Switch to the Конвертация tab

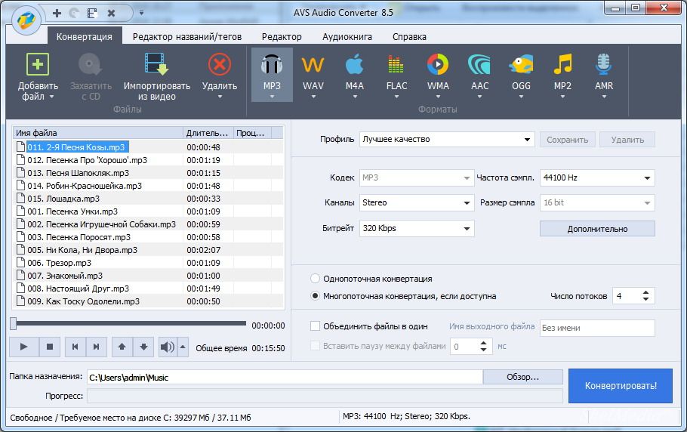tap(84, 37)
